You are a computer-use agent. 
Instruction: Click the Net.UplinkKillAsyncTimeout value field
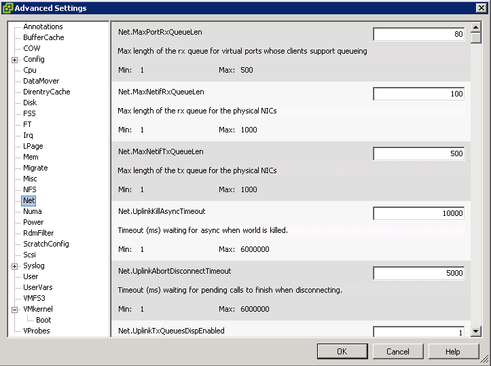click(418, 213)
